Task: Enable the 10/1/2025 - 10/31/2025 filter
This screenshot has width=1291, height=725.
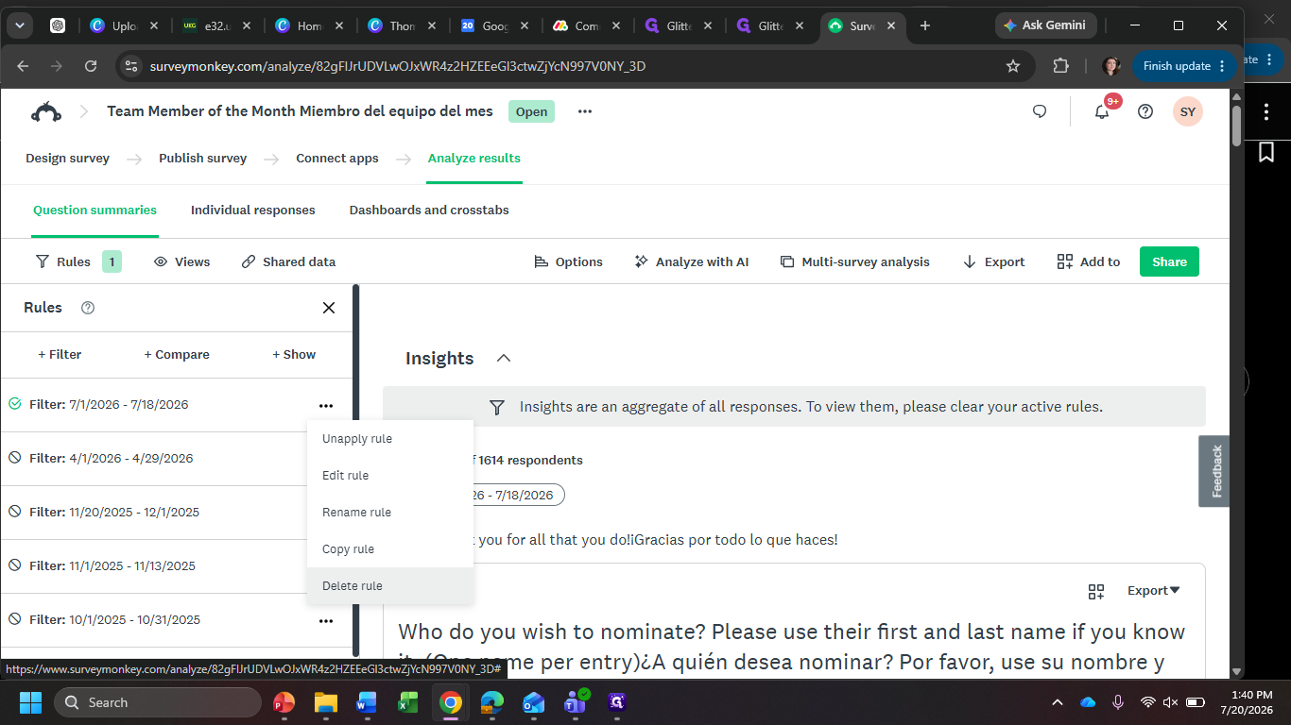Action: point(14,619)
